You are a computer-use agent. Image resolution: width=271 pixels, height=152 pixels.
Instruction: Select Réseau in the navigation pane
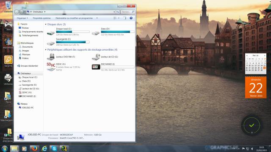point(24,104)
